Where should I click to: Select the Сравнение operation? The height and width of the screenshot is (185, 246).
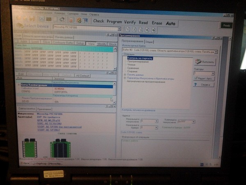[x=133, y=68]
